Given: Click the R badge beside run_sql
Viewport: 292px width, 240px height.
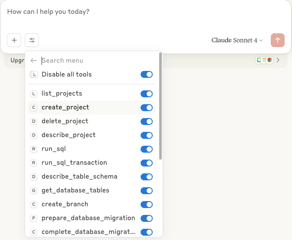Looking at the screenshot, I should click(34, 149).
